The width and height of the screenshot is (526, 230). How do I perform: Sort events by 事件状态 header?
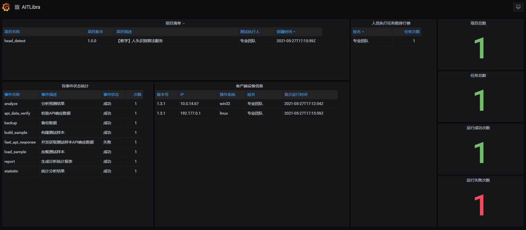tap(111, 94)
